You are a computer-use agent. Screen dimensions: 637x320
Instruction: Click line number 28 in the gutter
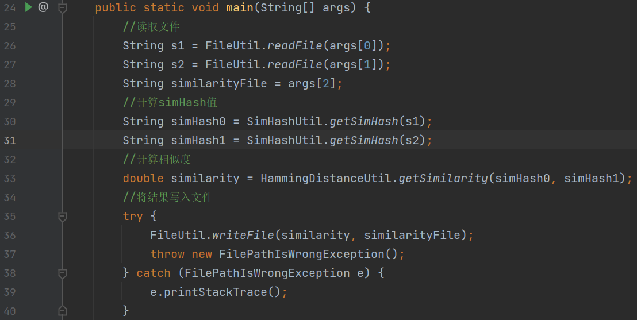[10, 84]
